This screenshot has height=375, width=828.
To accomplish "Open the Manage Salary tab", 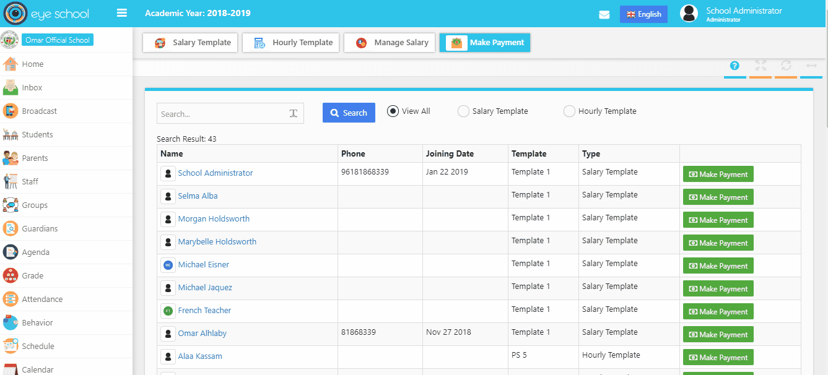I will coord(389,43).
